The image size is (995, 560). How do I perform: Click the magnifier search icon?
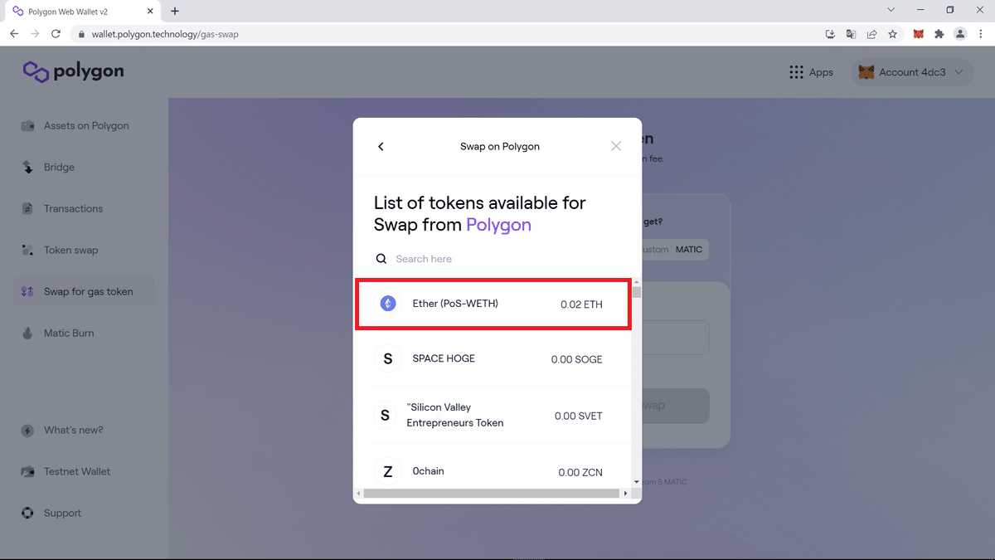point(381,259)
